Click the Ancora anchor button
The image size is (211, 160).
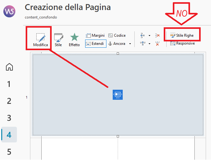click(x=117, y=44)
